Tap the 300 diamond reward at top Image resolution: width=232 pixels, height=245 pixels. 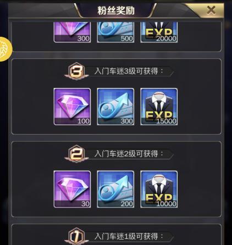pos(72,32)
